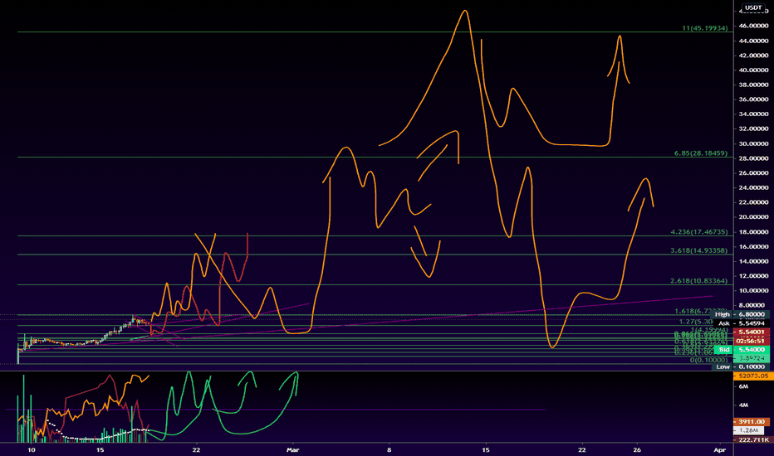Click the orange 52073.05 indicator value label

click(754, 376)
